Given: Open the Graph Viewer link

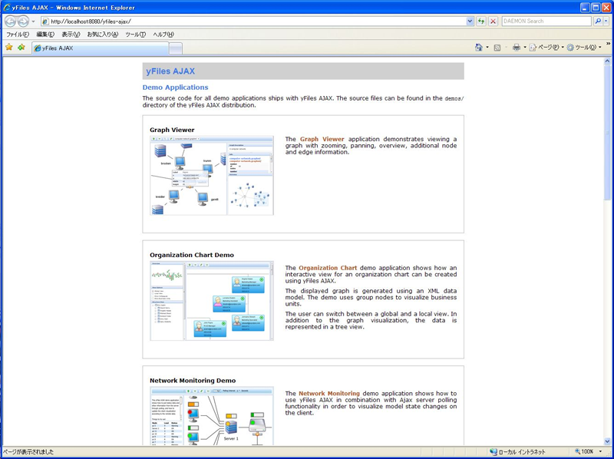Looking at the screenshot, I should pyautogui.click(x=322, y=140).
